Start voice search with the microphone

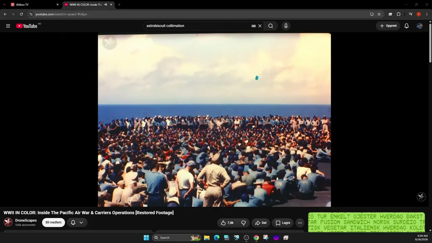click(286, 26)
